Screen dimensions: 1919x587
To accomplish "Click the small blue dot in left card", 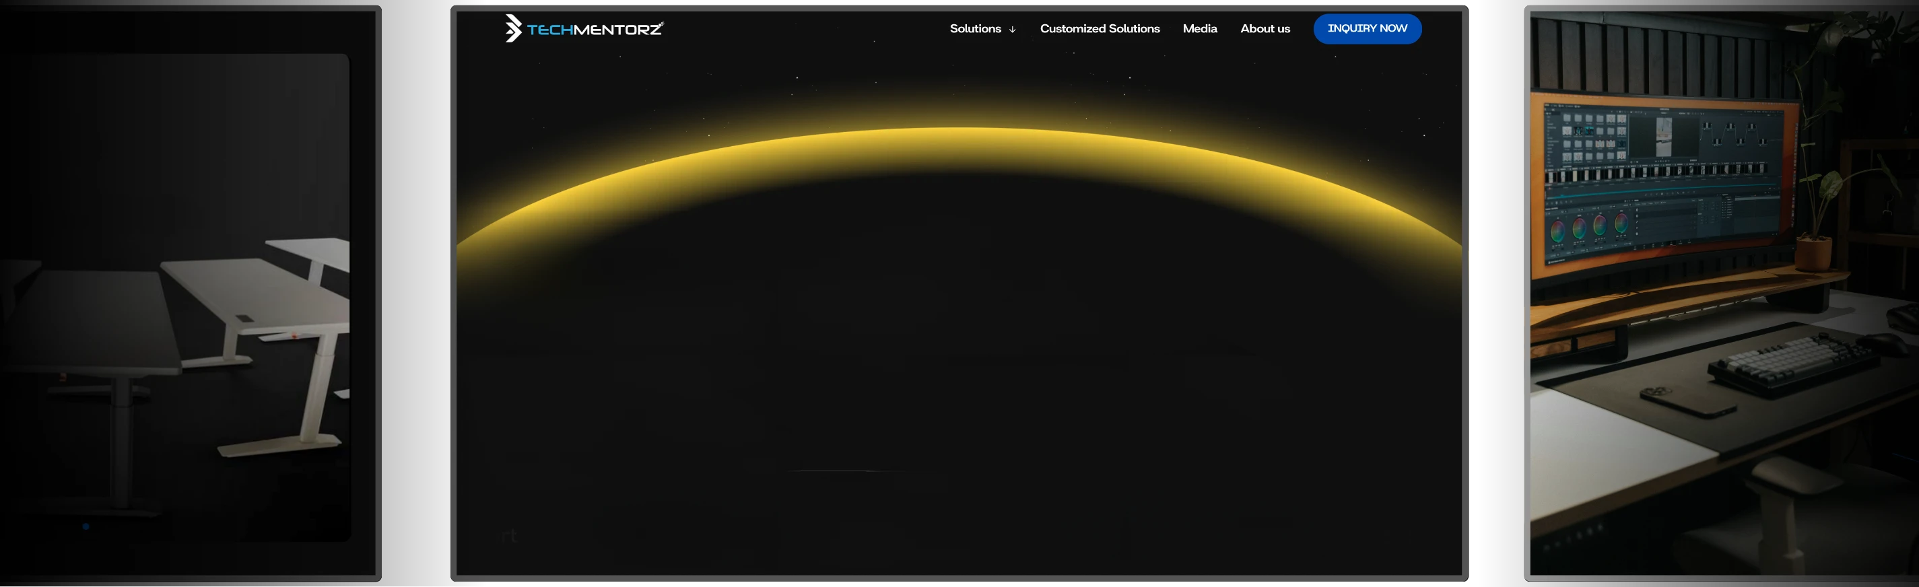I will (86, 526).
